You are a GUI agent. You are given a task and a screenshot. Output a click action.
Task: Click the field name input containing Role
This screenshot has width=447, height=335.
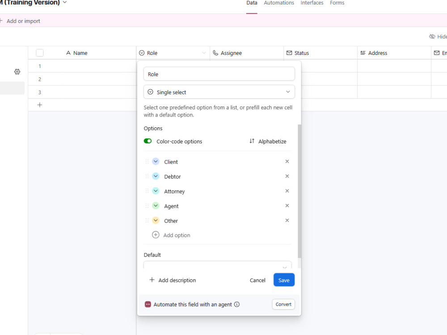(x=219, y=74)
